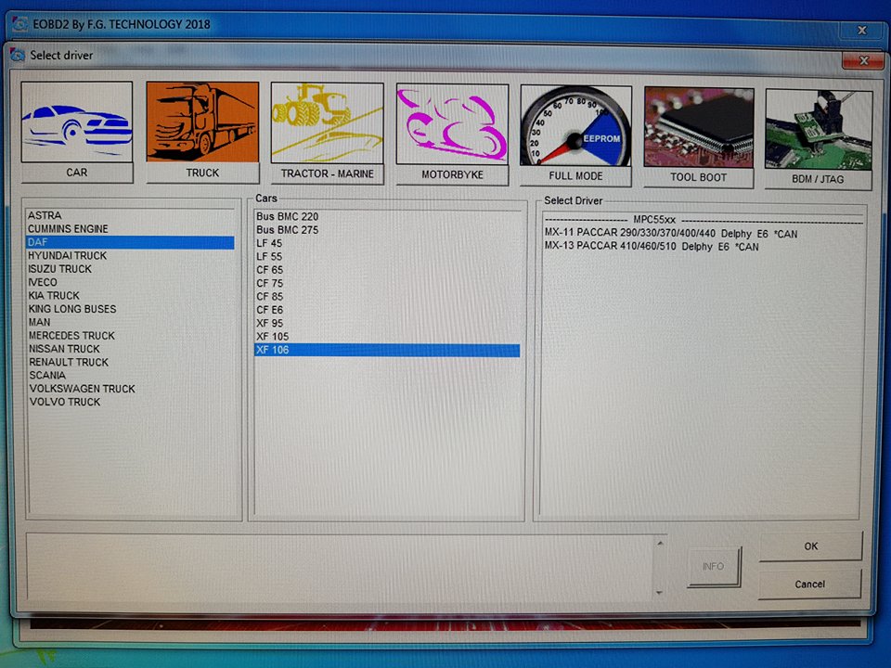Select the TRUCK category icon
The image size is (891, 668).
202,122
